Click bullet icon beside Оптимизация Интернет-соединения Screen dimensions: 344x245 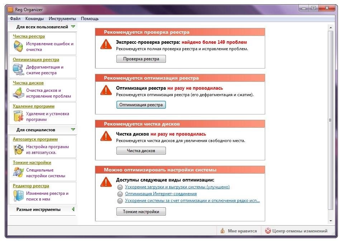pyautogui.click(x=120, y=194)
